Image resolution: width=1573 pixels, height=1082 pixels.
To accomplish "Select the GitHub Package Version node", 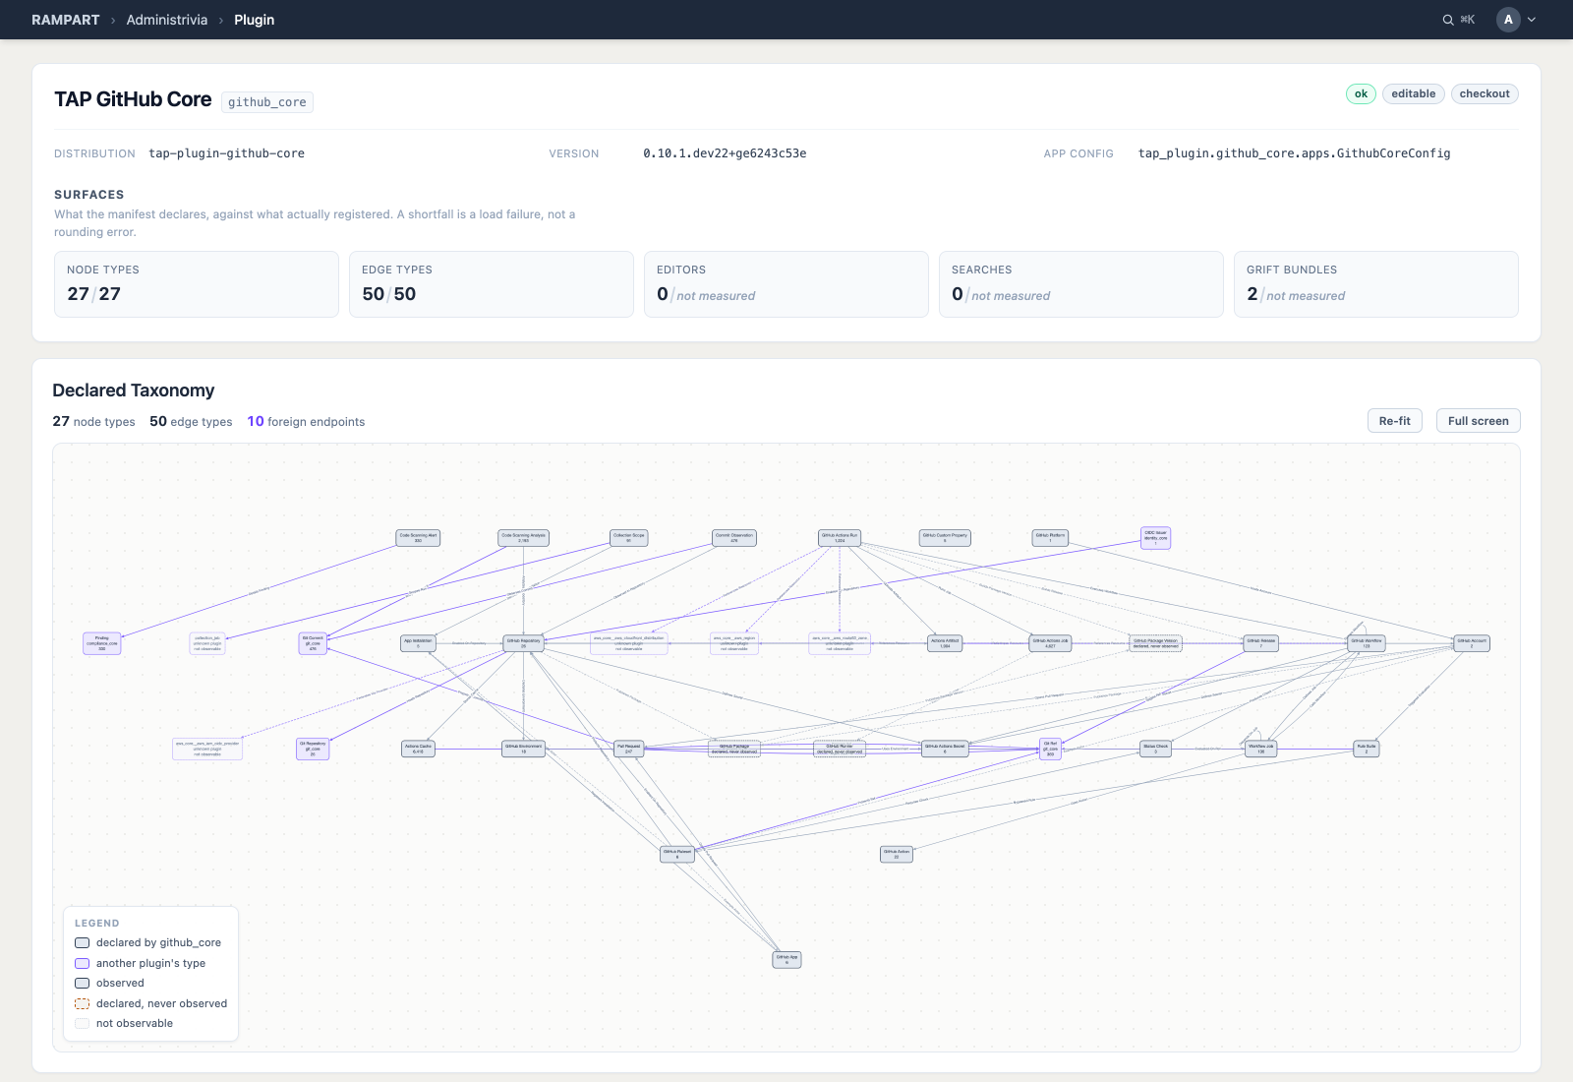I will [x=1155, y=643].
